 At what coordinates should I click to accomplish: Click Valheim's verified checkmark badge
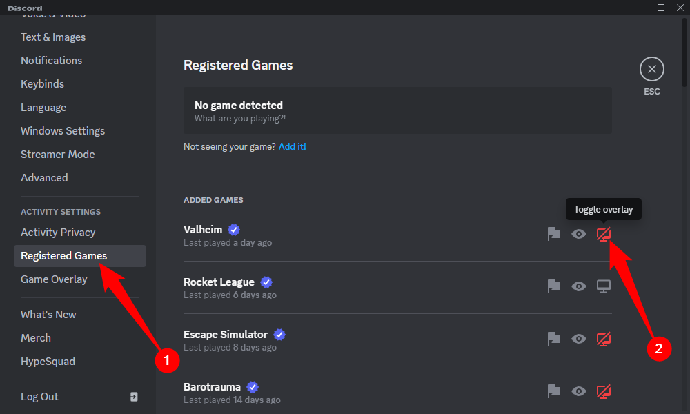coord(234,230)
